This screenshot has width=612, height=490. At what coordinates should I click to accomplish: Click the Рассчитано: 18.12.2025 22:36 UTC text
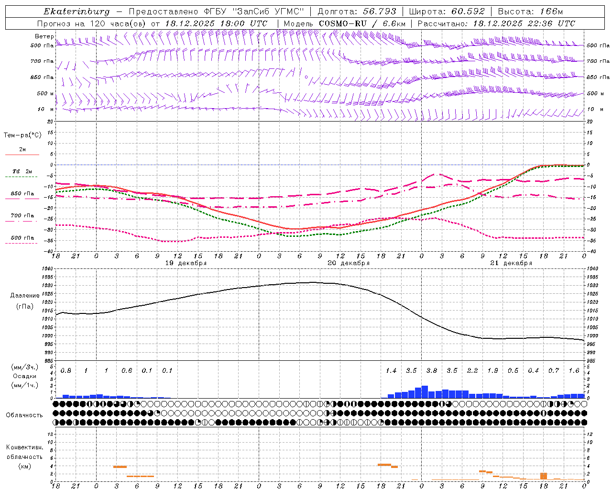pos(496,23)
